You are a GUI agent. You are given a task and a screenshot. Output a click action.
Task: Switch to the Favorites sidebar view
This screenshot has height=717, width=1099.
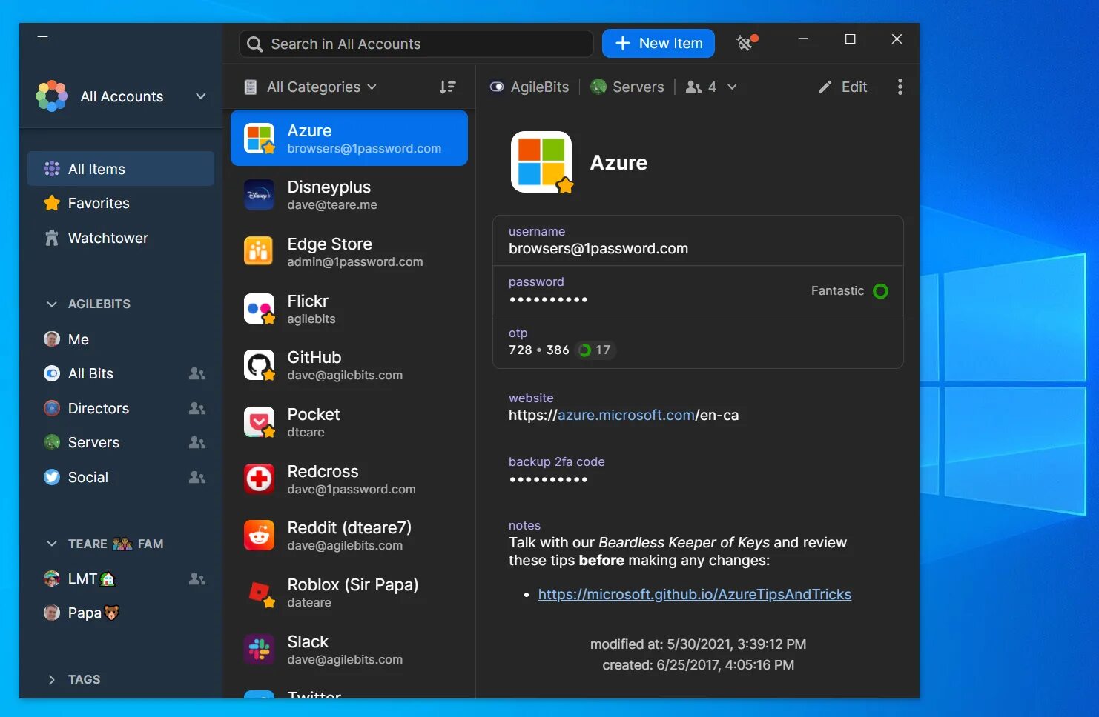[x=99, y=203]
